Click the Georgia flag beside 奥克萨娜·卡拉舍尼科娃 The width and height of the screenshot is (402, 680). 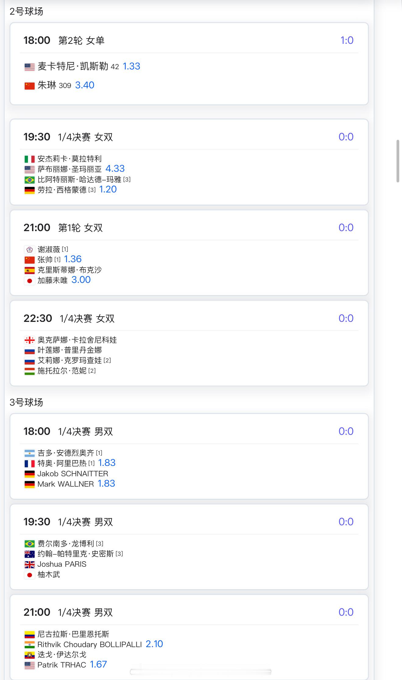point(30,340)
